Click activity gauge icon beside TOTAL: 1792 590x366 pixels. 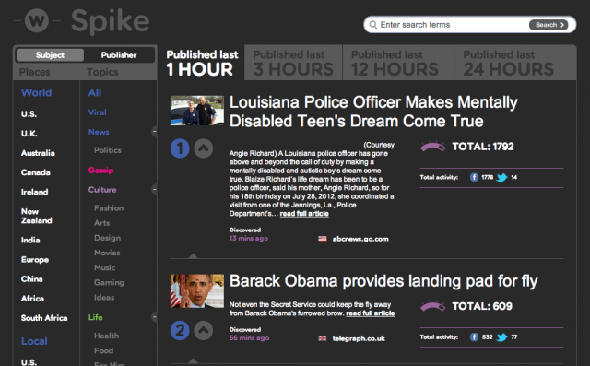(x=432, y=147)
